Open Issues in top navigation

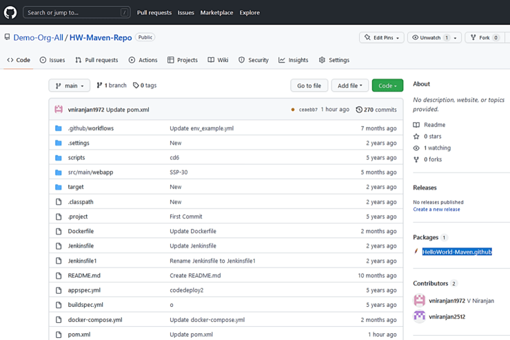(x=185, y=12)
